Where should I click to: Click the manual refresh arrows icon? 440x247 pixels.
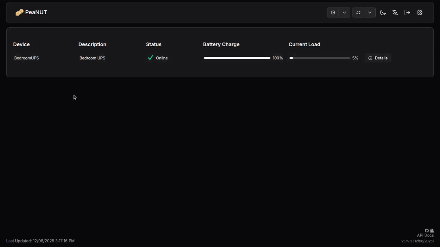358,12
